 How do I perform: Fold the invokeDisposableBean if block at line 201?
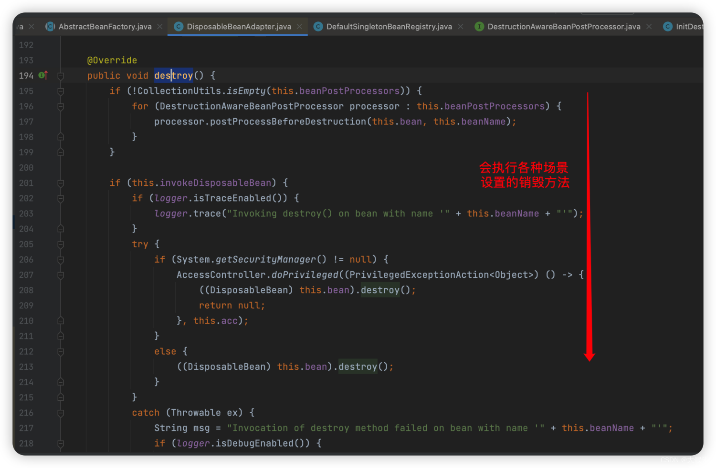point(61,183)
